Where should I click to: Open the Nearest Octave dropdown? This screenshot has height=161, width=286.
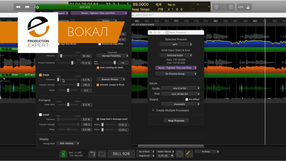111,79
